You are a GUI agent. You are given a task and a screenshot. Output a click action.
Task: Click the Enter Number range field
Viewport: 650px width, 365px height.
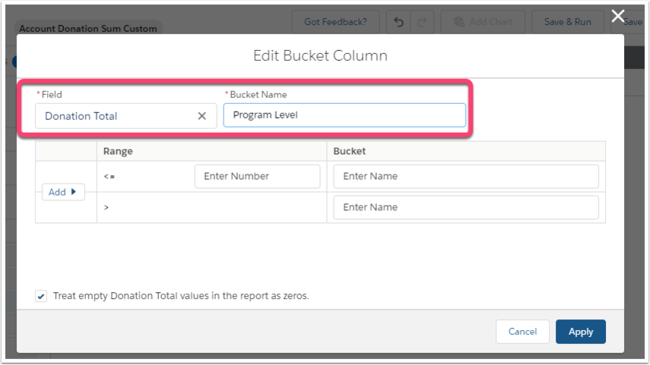click(x=257, y=176)
